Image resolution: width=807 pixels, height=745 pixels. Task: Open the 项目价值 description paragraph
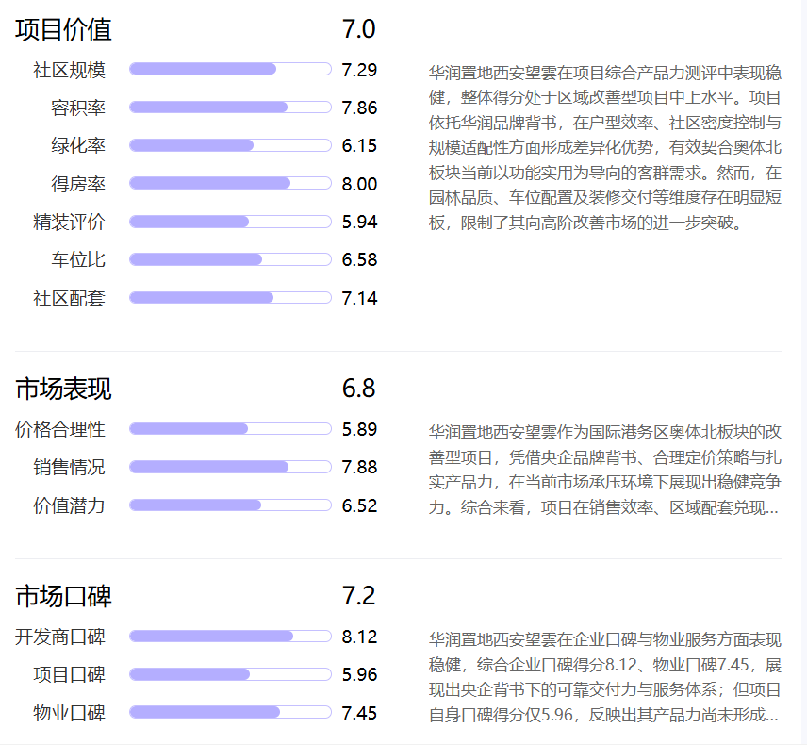[x=605, y=148]
